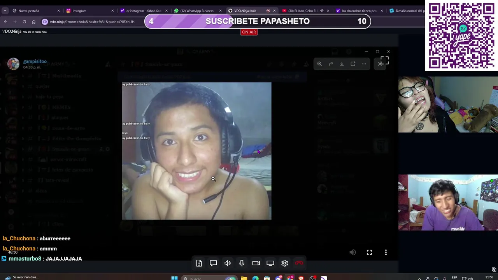Toggle speaker output in VDO.Ninja toolbar
Image resolution: width=498 pixels, height=280 pixels.
[x=228, y=263]
